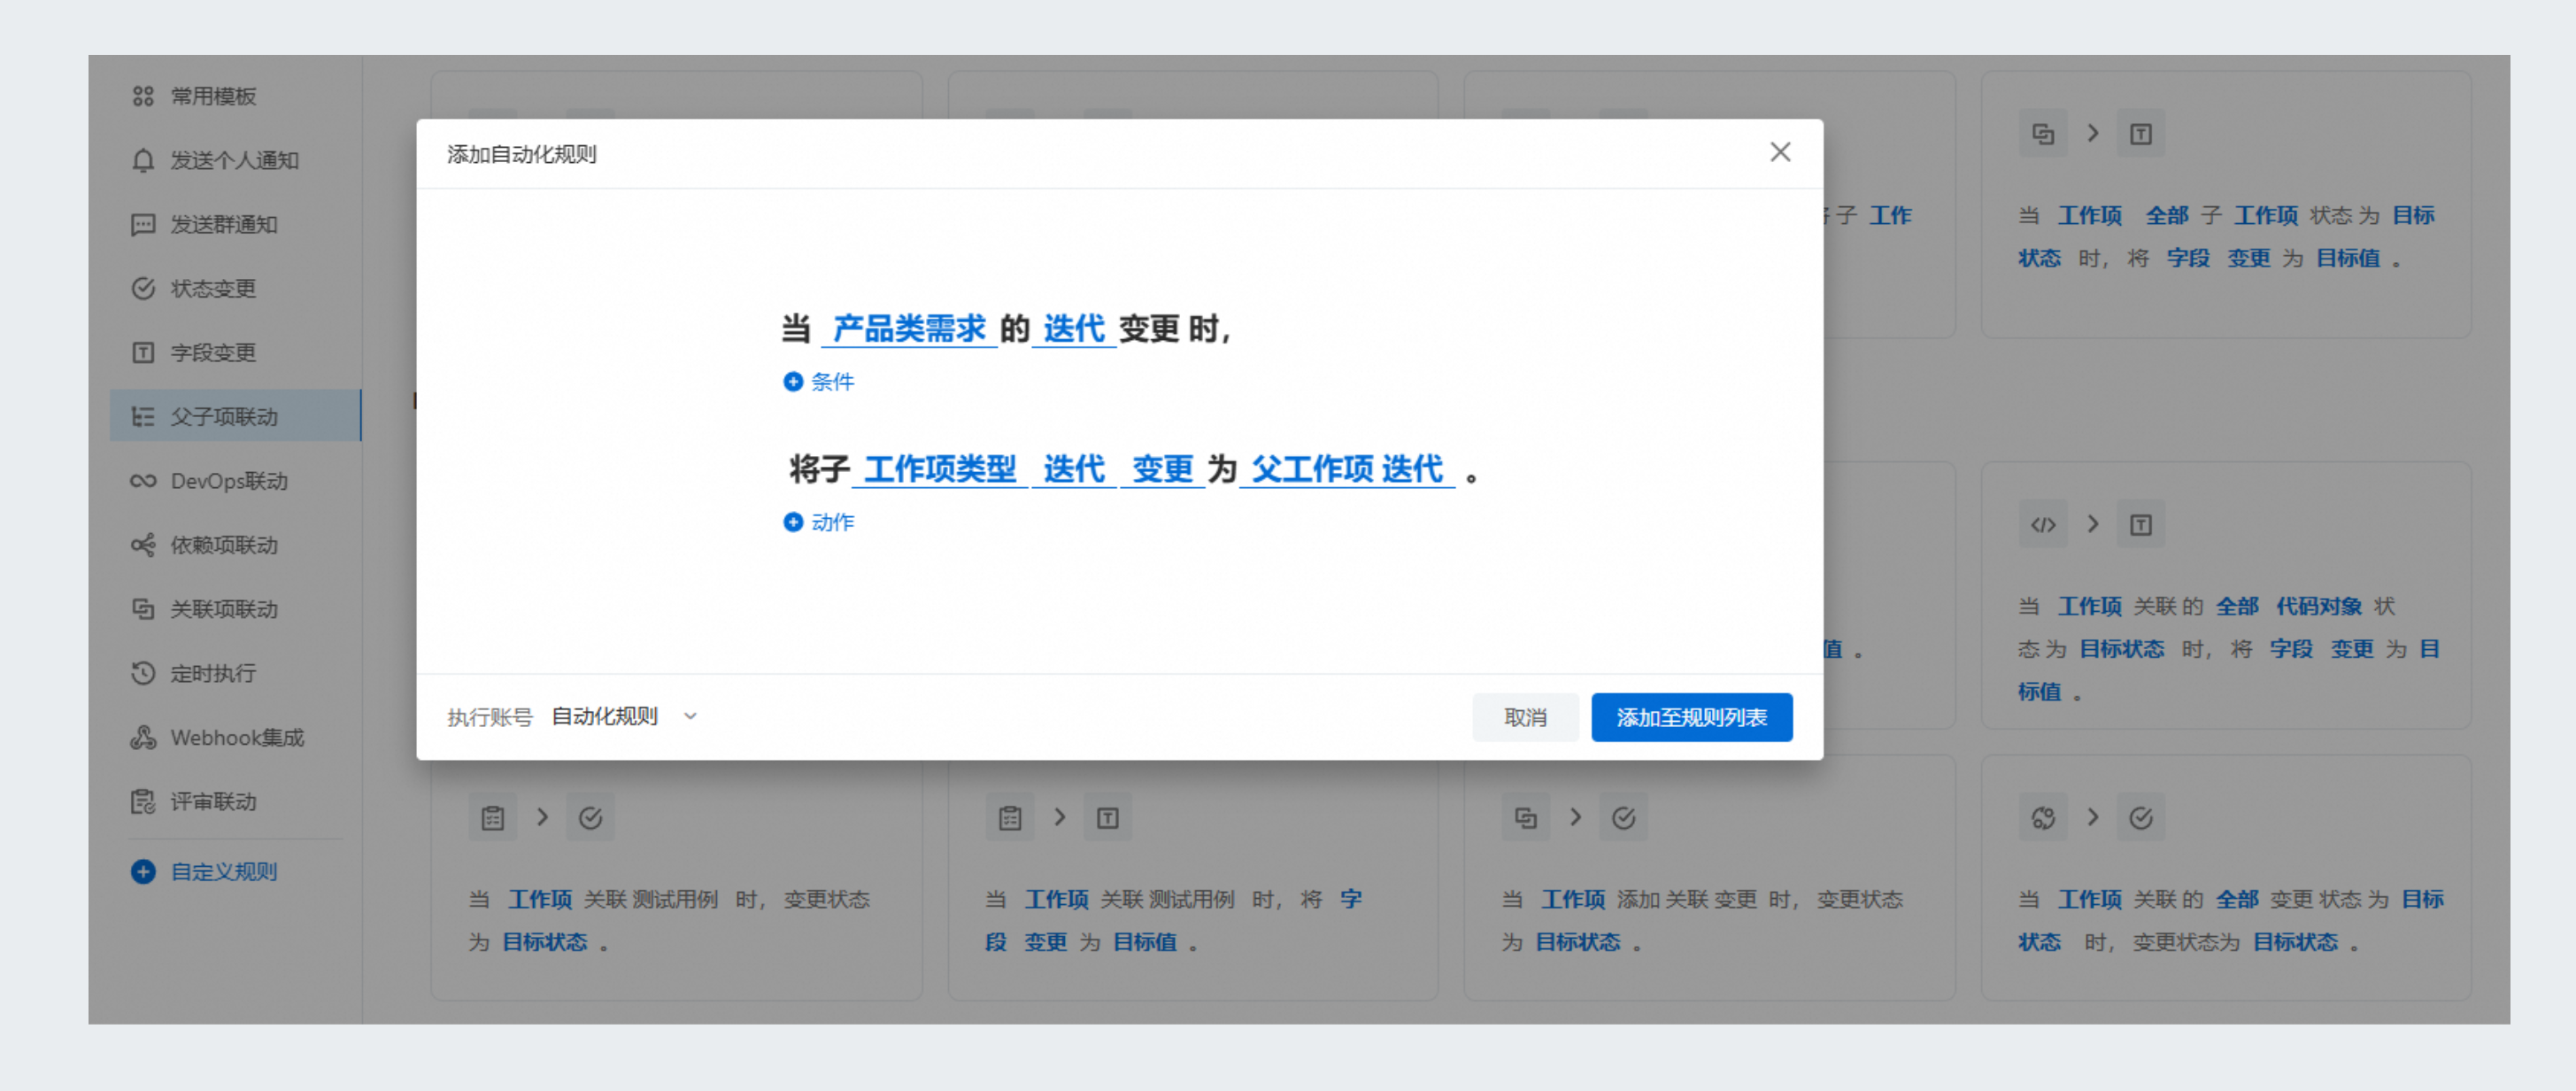Select 评审联动 in the sidebar
Image resolution: width=2576 pixels, height=1091 pixels.
[235, 801]
